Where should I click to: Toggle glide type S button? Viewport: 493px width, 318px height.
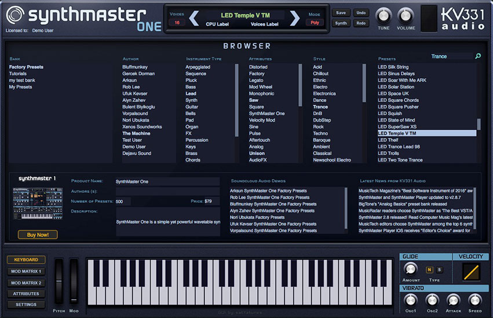(x=439, y=269)
